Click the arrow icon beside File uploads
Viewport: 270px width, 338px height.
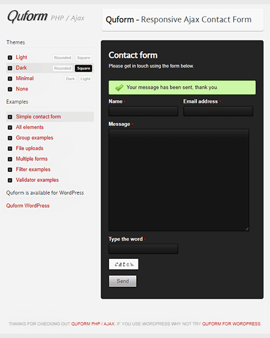[x=10, y=148]
